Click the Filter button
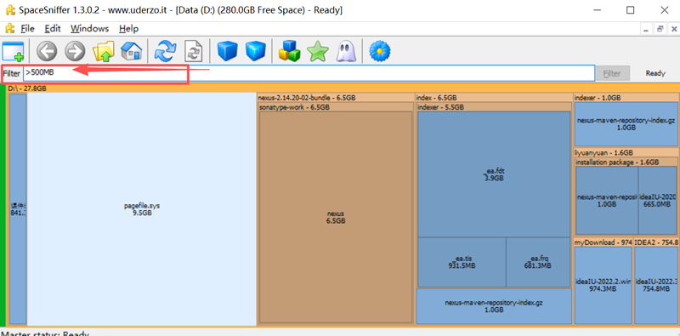680x336 pixels. tap(612, 73)
